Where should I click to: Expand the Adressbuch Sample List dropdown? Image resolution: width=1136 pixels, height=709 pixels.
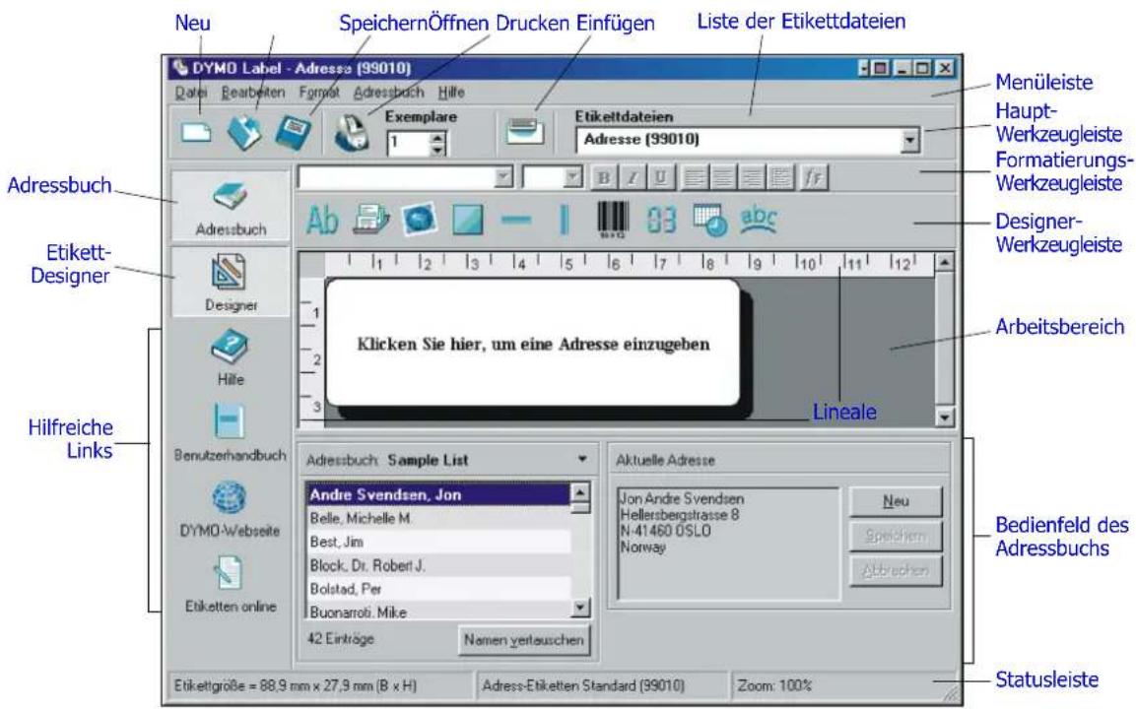coord(581,459)
